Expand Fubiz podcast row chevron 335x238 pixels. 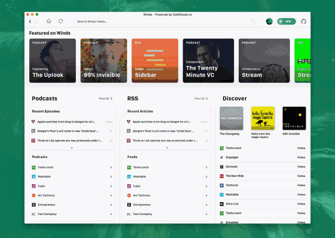[111, 186]
